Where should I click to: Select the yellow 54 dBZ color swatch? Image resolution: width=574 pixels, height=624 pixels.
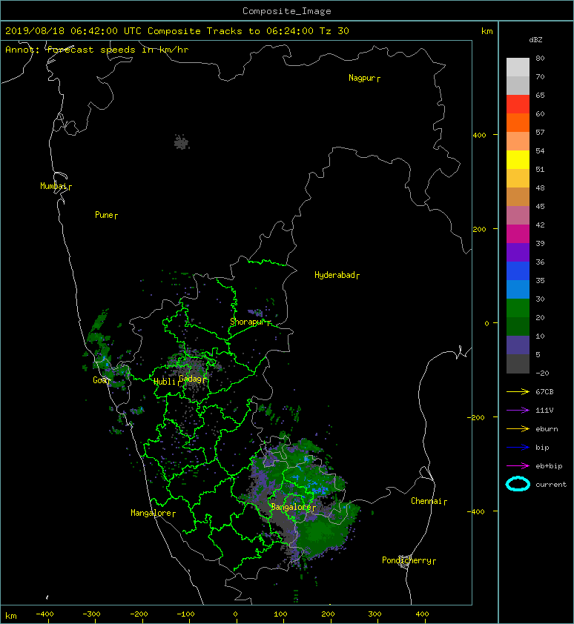coord(518,159)
